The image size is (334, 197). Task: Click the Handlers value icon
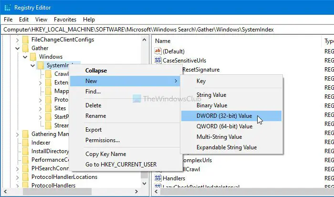coord(158,178)
